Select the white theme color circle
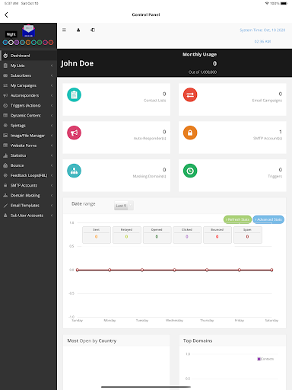The image size is (292, 390). 11,43
